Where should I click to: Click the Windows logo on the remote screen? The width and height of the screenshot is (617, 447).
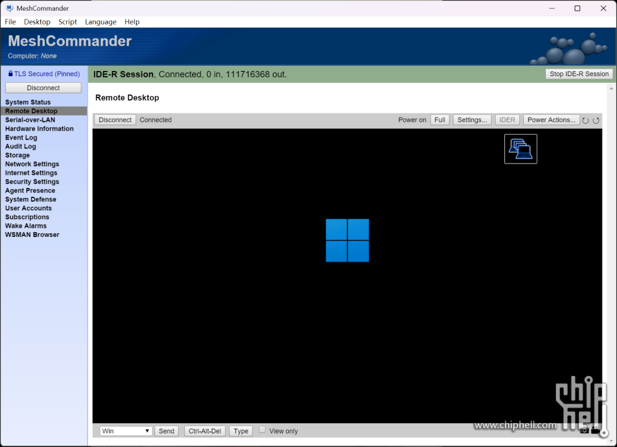[x=348, y=240]
